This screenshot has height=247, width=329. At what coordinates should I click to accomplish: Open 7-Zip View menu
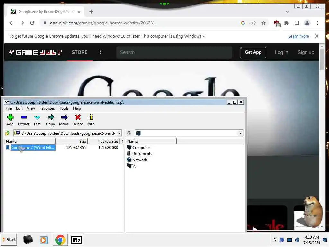click(x=31, y=108)
